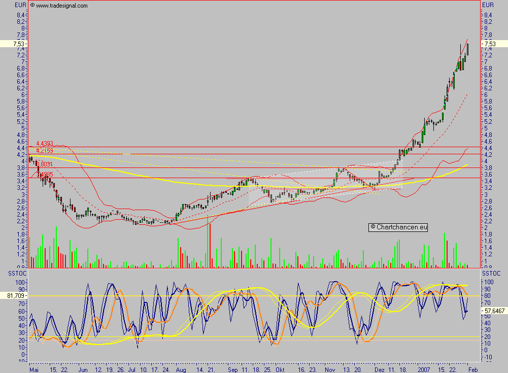Click the tall red volume bar in August

coord(210,246)
